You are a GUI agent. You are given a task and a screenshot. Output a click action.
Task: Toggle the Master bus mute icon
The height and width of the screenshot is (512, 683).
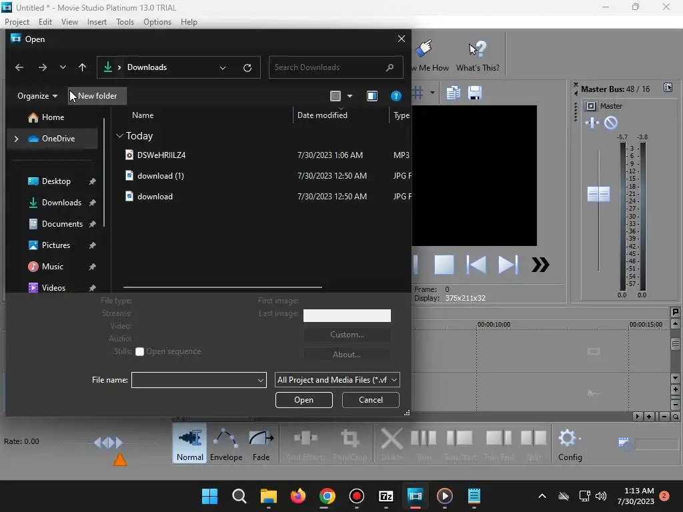pos(611,123)
